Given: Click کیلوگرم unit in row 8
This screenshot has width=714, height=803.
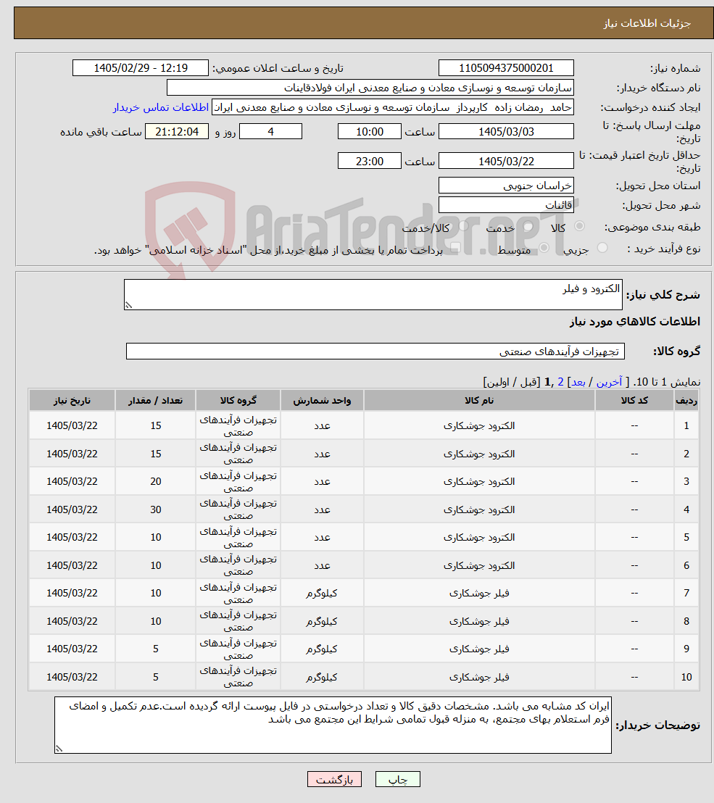Looking at the screenshot, I should click(322, 621).
